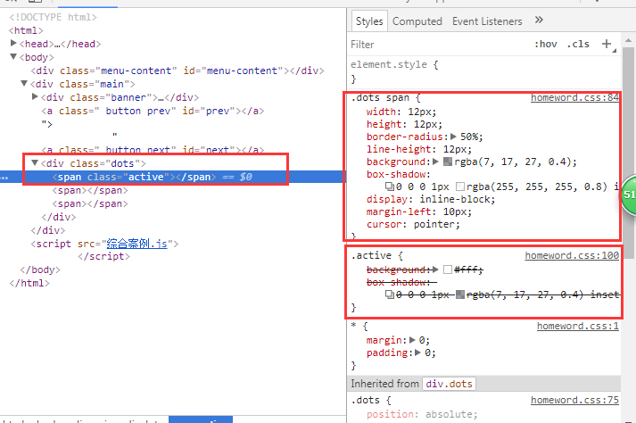Collapse the div class main node
This screenshot has height=423, width=636.
(24, 83)
